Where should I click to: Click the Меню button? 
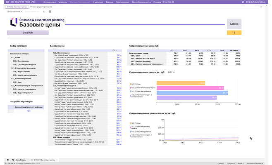[x=234, y=24]
